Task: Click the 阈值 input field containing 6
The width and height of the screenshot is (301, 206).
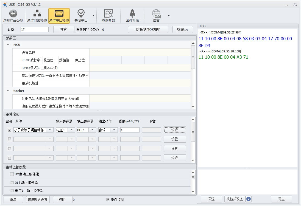Action: (130, 130)
